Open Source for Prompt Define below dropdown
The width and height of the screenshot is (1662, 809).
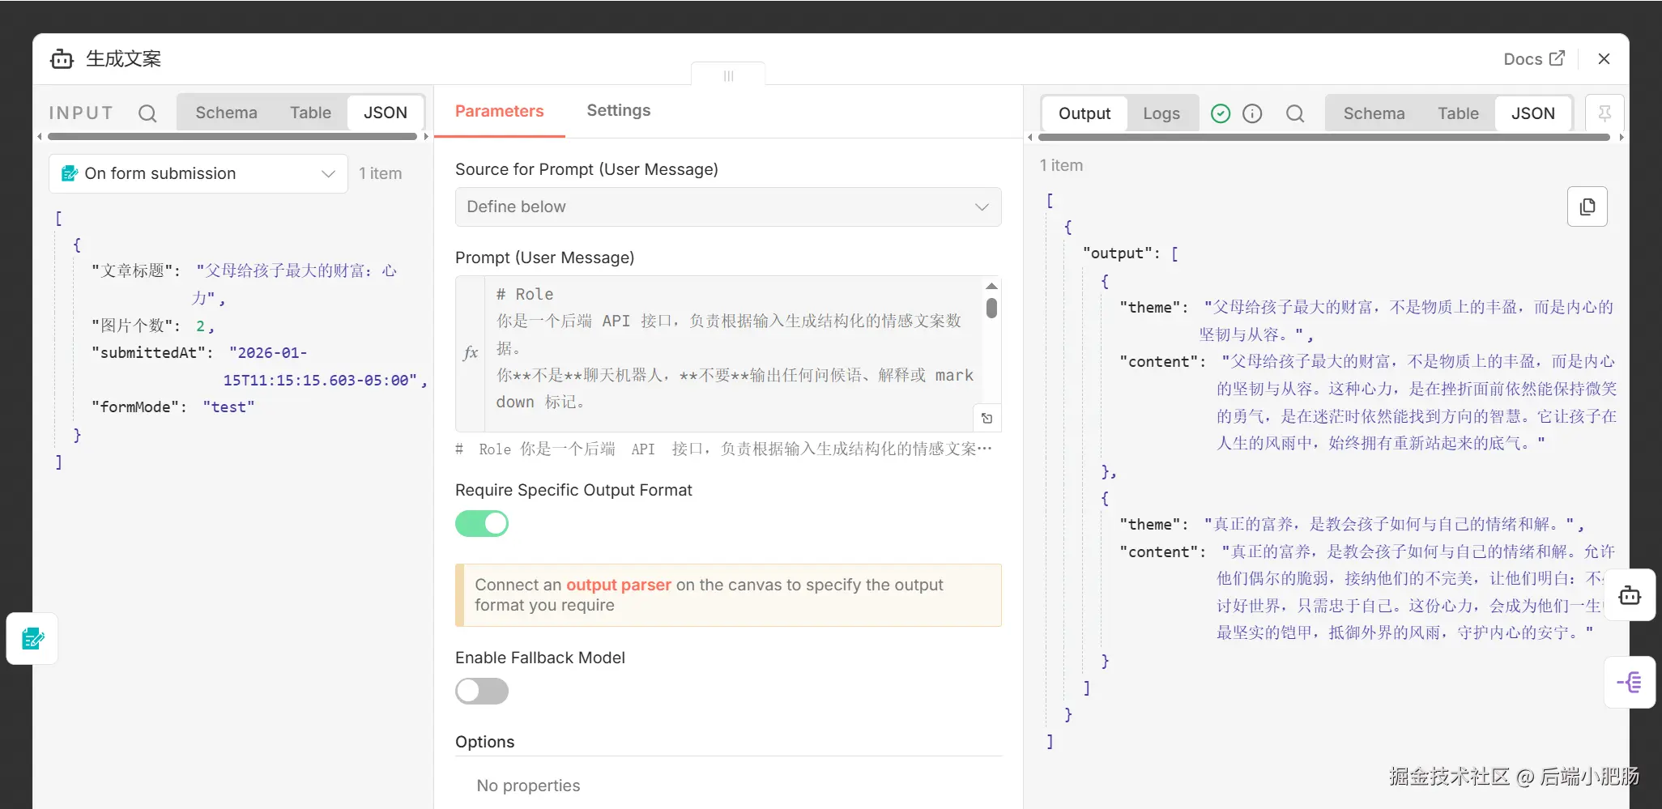pos(727,207)
